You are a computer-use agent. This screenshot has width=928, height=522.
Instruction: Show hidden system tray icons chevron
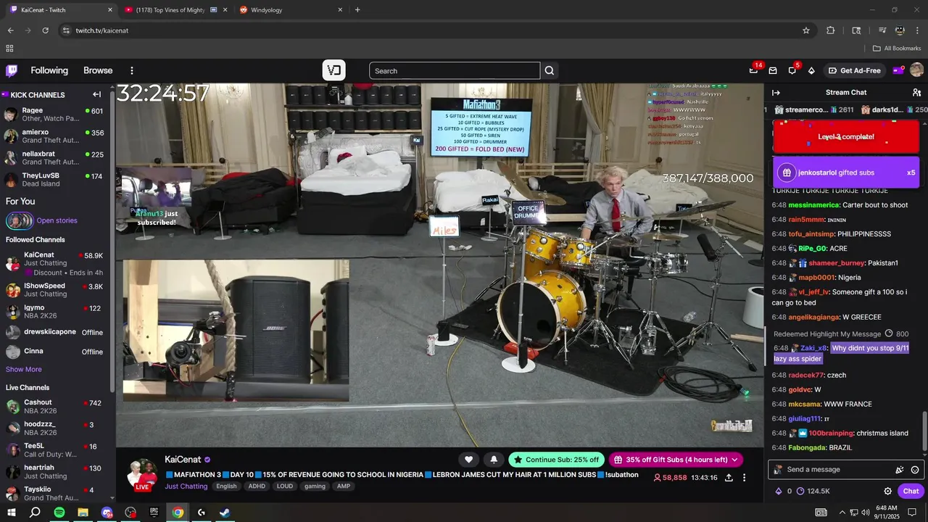[x=842, y=513]
